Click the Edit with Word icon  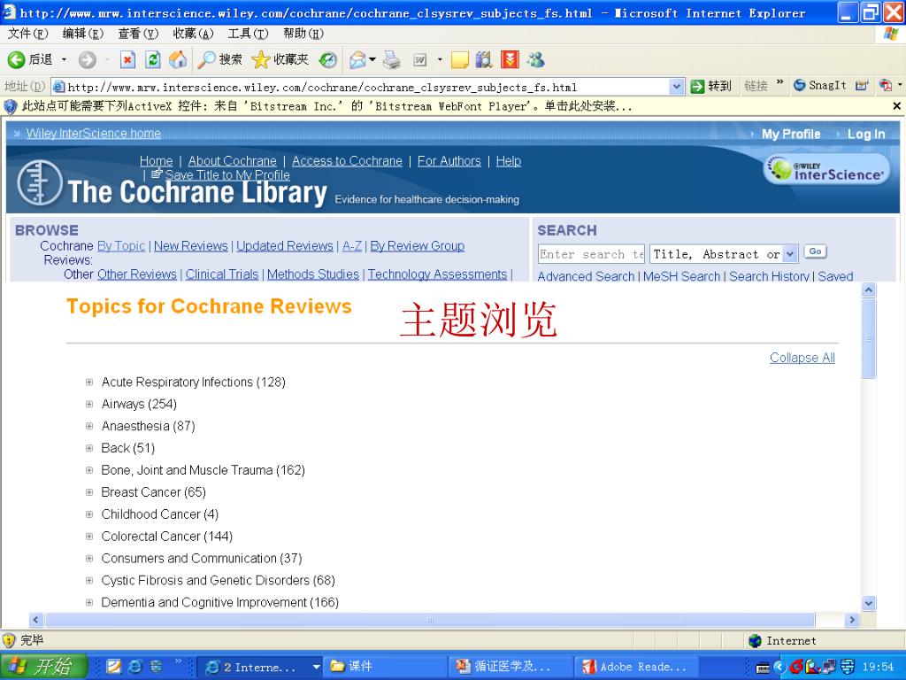420,59
